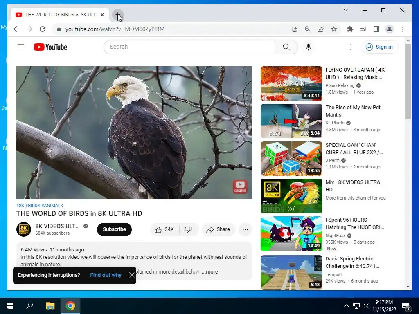
Task: Show hidden tray icons chevron
Action: pos(346,306)
